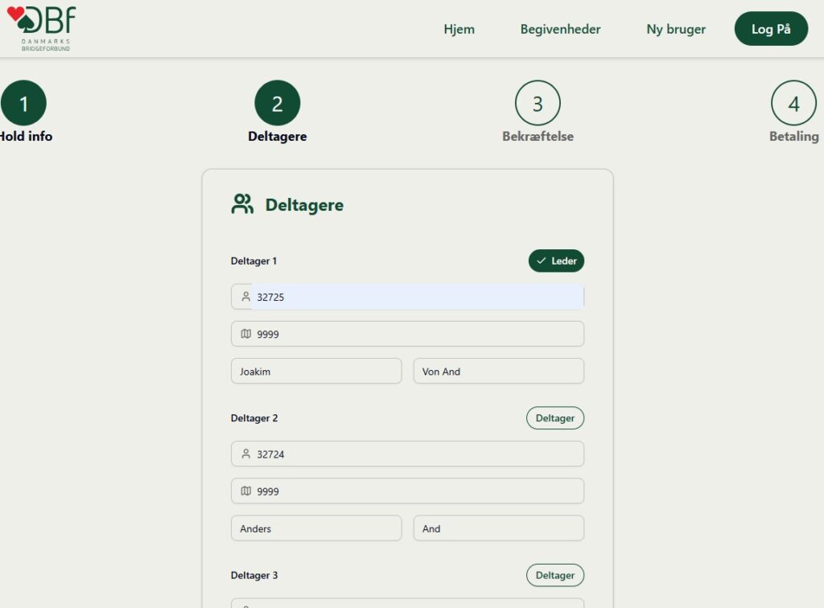Image resolution: width=824 pixels, height=608 pixels.
Task: Click the person icon in Deltager 2 member field
Action: [246, 454]
